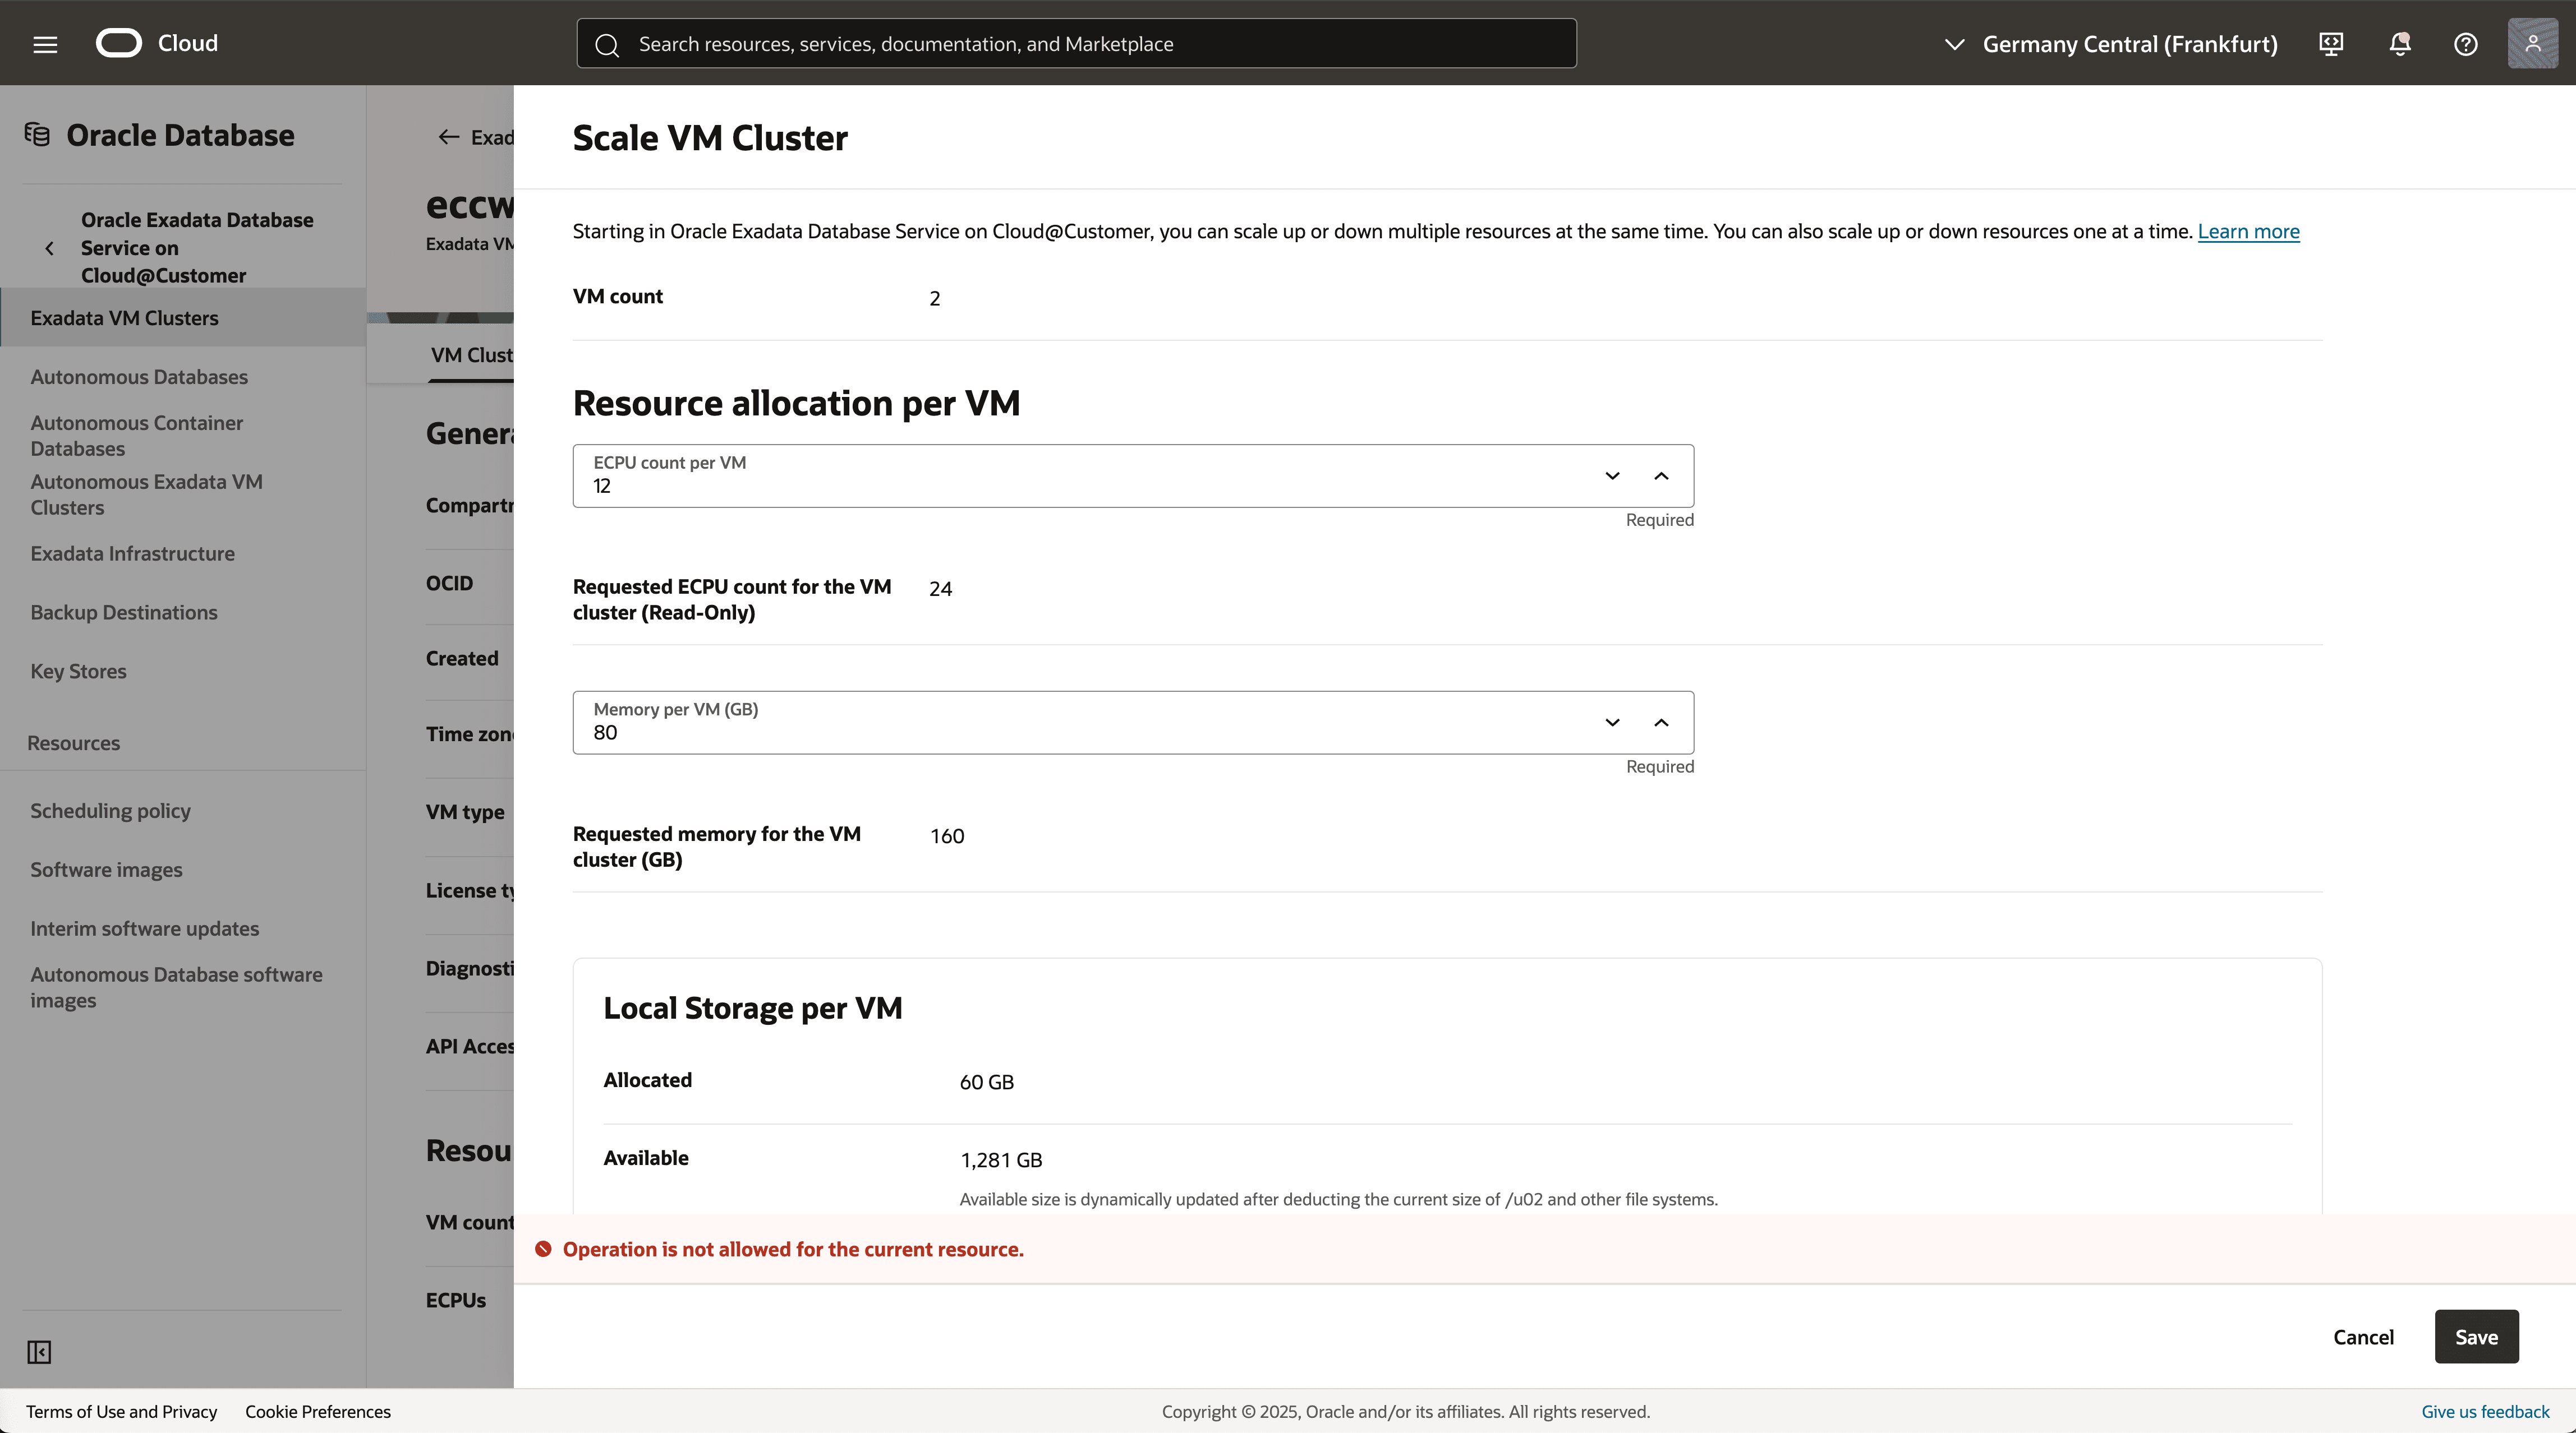Expand the Germany Central (Frankfurt) region dropdown
This screenshot has width=2576, height=1433.
point(2110,44)
